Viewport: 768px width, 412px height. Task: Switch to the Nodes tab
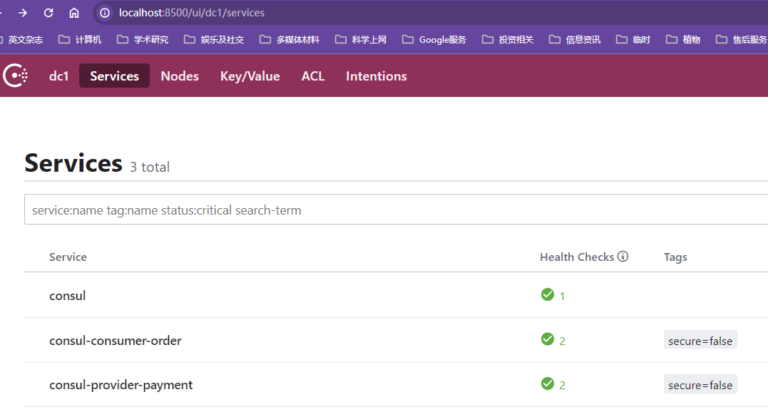pyautogui.click(x=180, y=76)
